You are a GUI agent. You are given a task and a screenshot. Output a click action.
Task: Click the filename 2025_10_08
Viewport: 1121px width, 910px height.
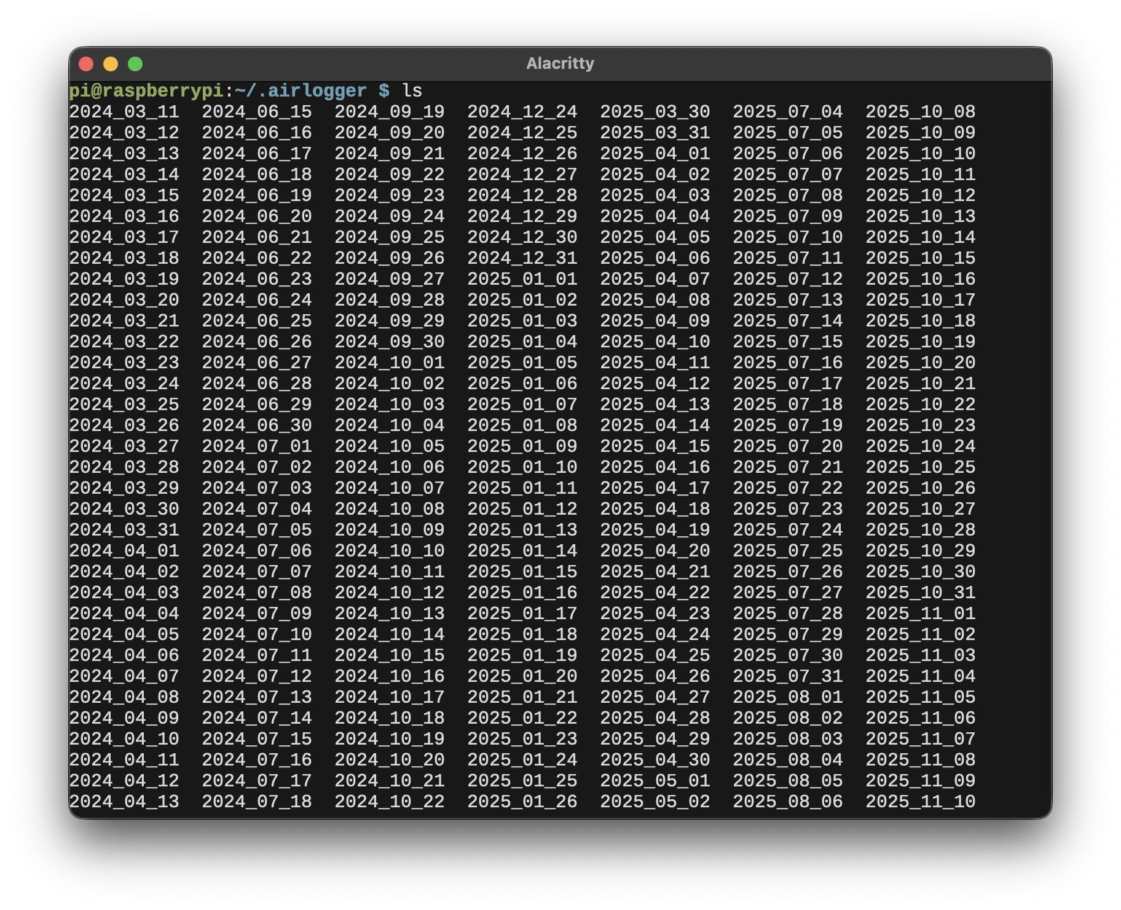click(921, 112)
